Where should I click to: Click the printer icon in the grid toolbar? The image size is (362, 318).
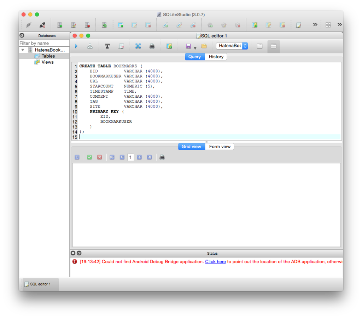(162, 157)
